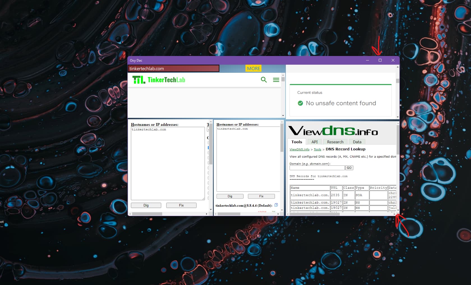Click the TinkerTechLab search magnifier icon

[x=264, y=80]
